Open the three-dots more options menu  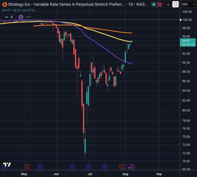pos(28,17)
